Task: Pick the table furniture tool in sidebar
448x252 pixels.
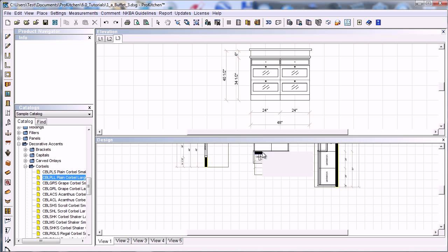Action: coord(8,143)
